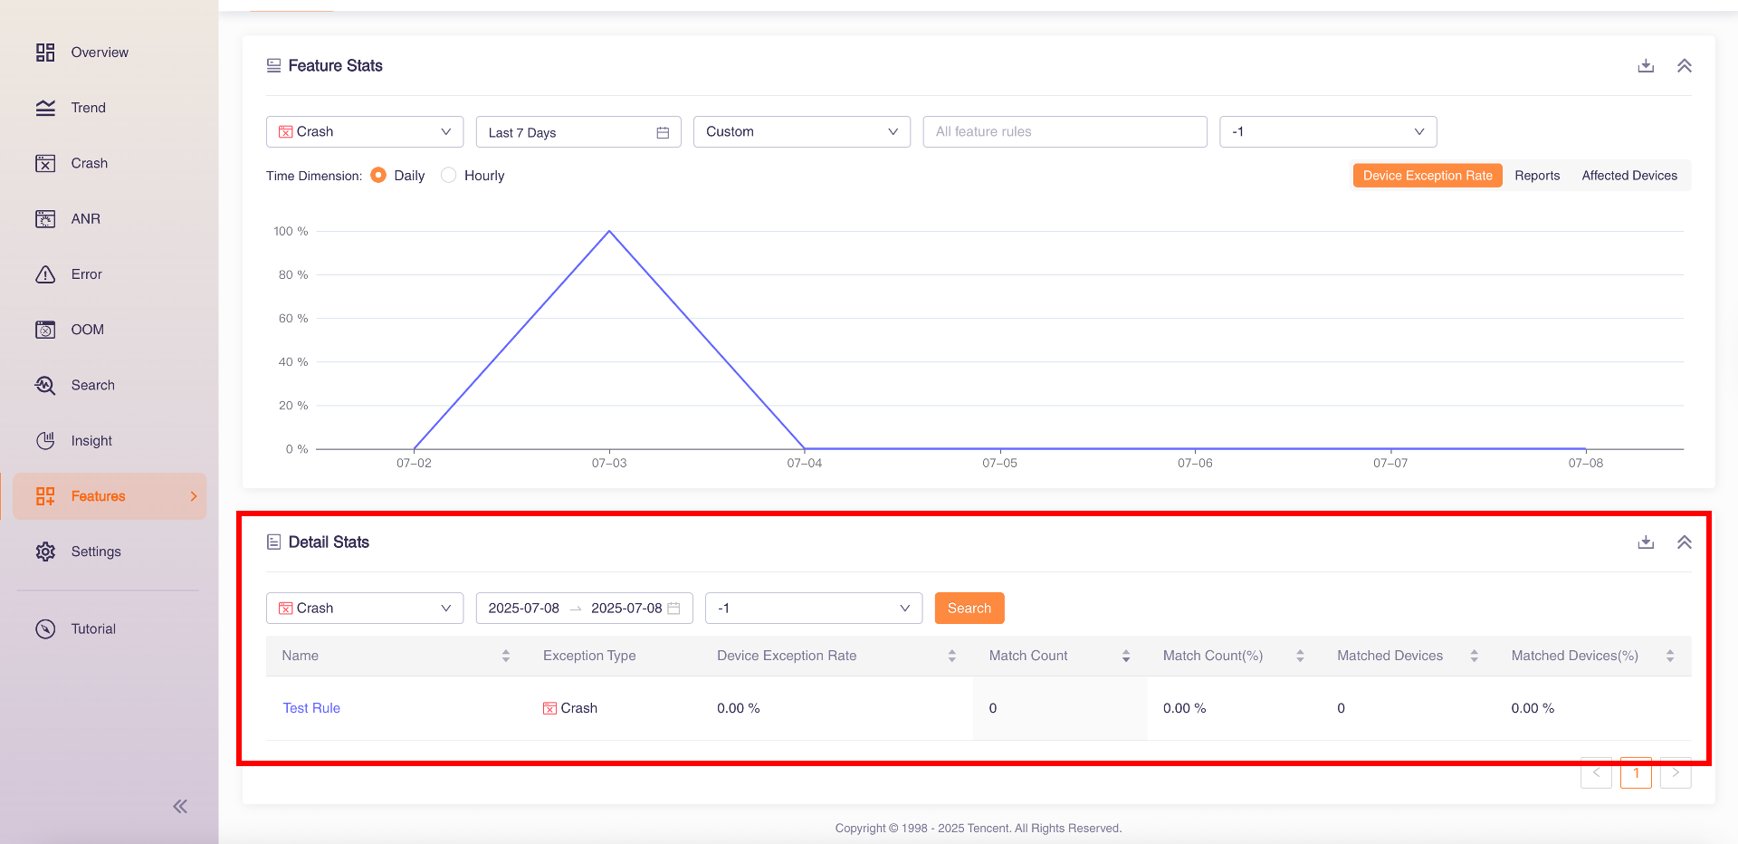The width and height of the screenshot is (1738, 844).
Task: Open the Last 7 Days date picker
Action: tap(578, 131)
